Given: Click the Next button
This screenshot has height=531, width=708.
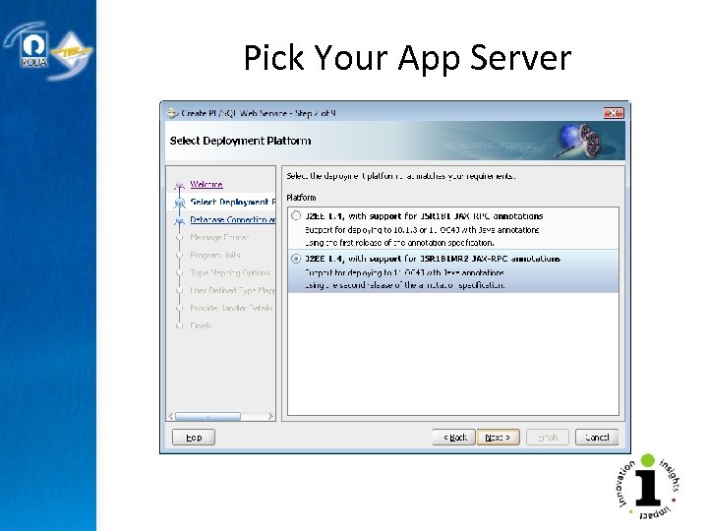Looking at the screenshot, I should (498, 437).
